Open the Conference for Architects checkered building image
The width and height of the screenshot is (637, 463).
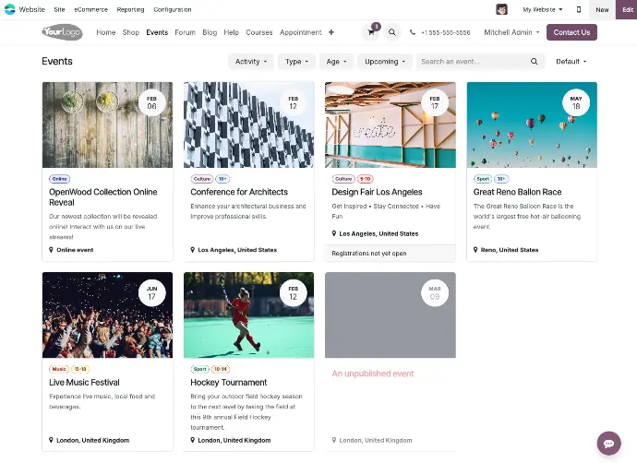tap(248, 125)
